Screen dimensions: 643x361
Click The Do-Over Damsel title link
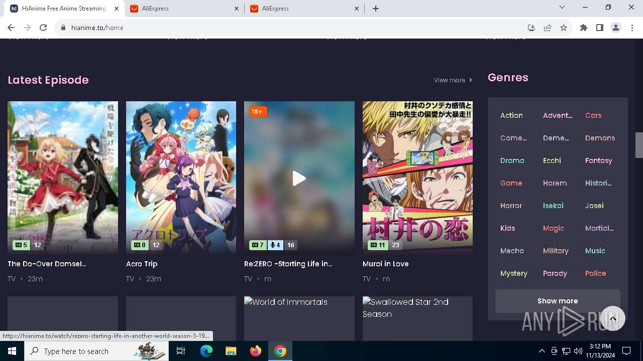pos(47,264)
